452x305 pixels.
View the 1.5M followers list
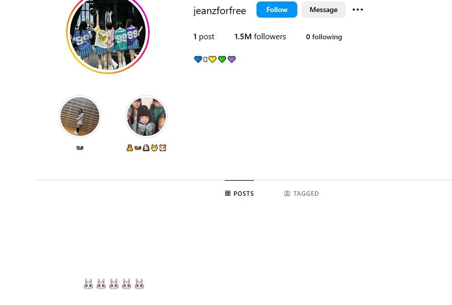click(260, 37)
